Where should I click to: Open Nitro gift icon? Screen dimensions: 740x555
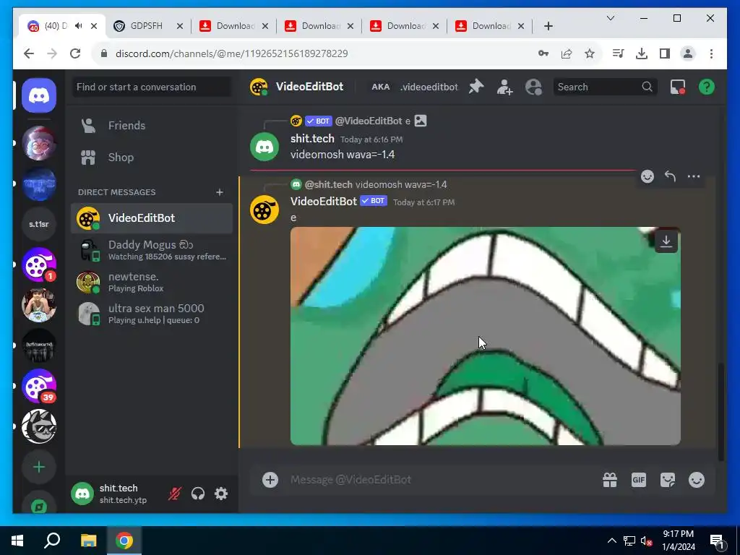click(610, 480)
